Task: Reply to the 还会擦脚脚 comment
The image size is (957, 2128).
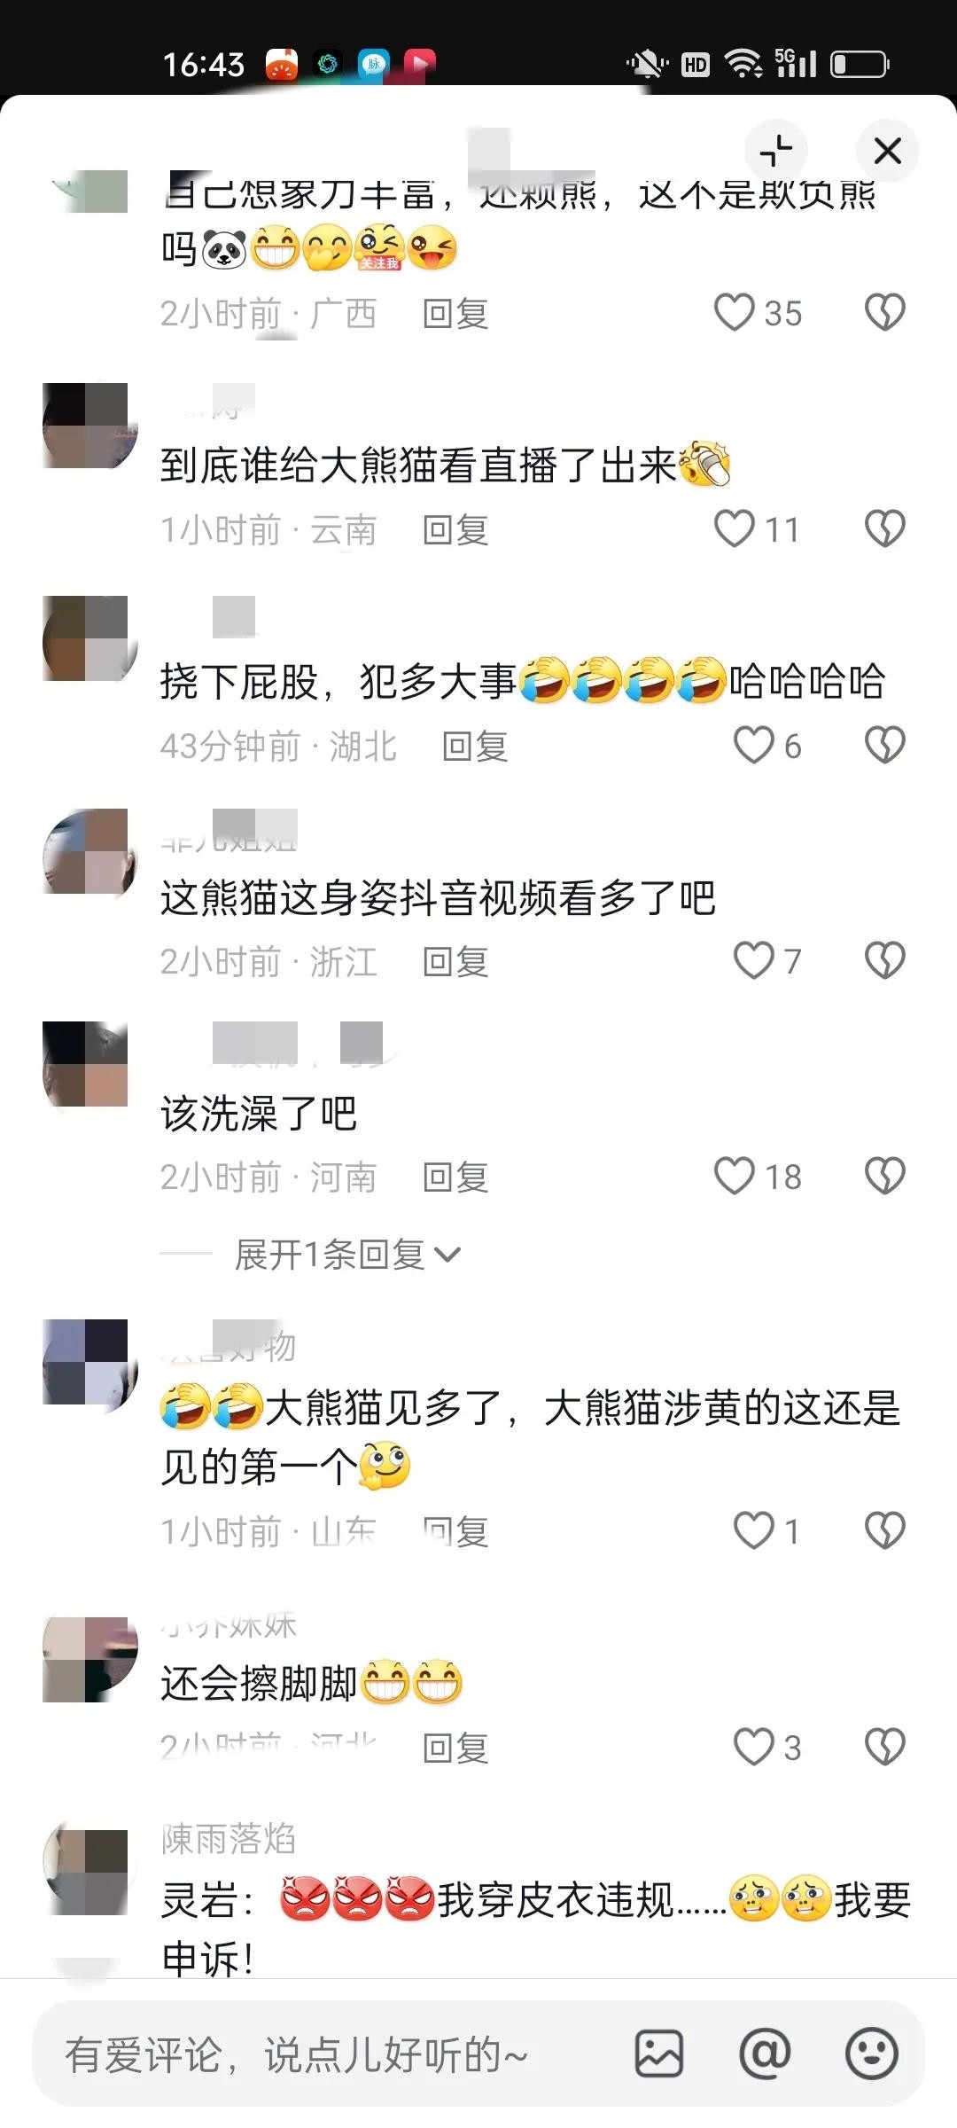Action: [455, 1749]
